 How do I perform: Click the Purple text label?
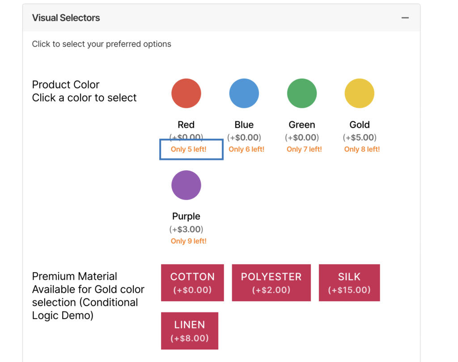[186, 216]
